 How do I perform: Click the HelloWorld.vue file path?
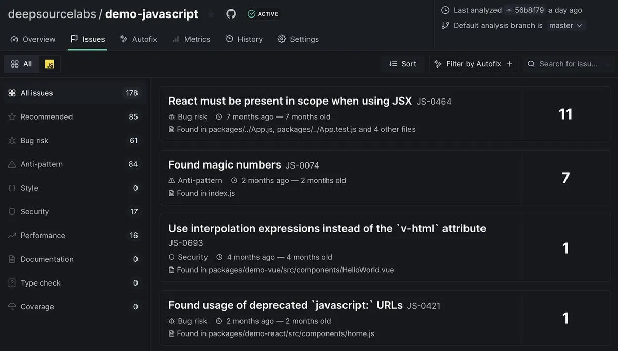pyautogui.click(x=301, y=270)
